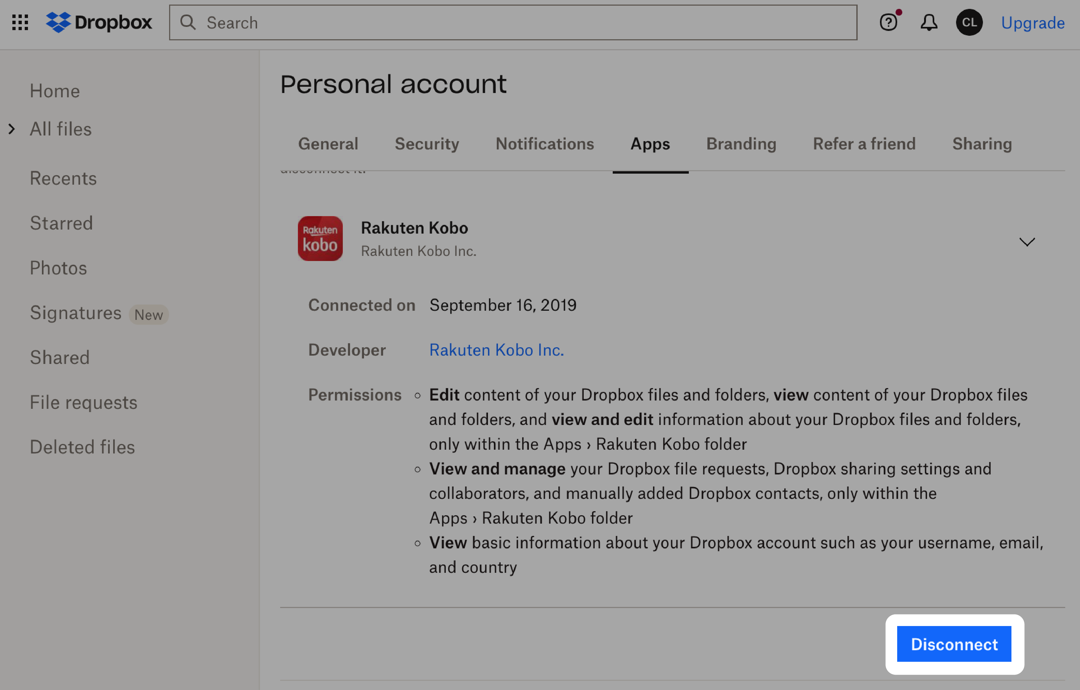This screenshot has height=690, width=1080.
Task: Click the Disconnect button
Action: pos(954,643)
